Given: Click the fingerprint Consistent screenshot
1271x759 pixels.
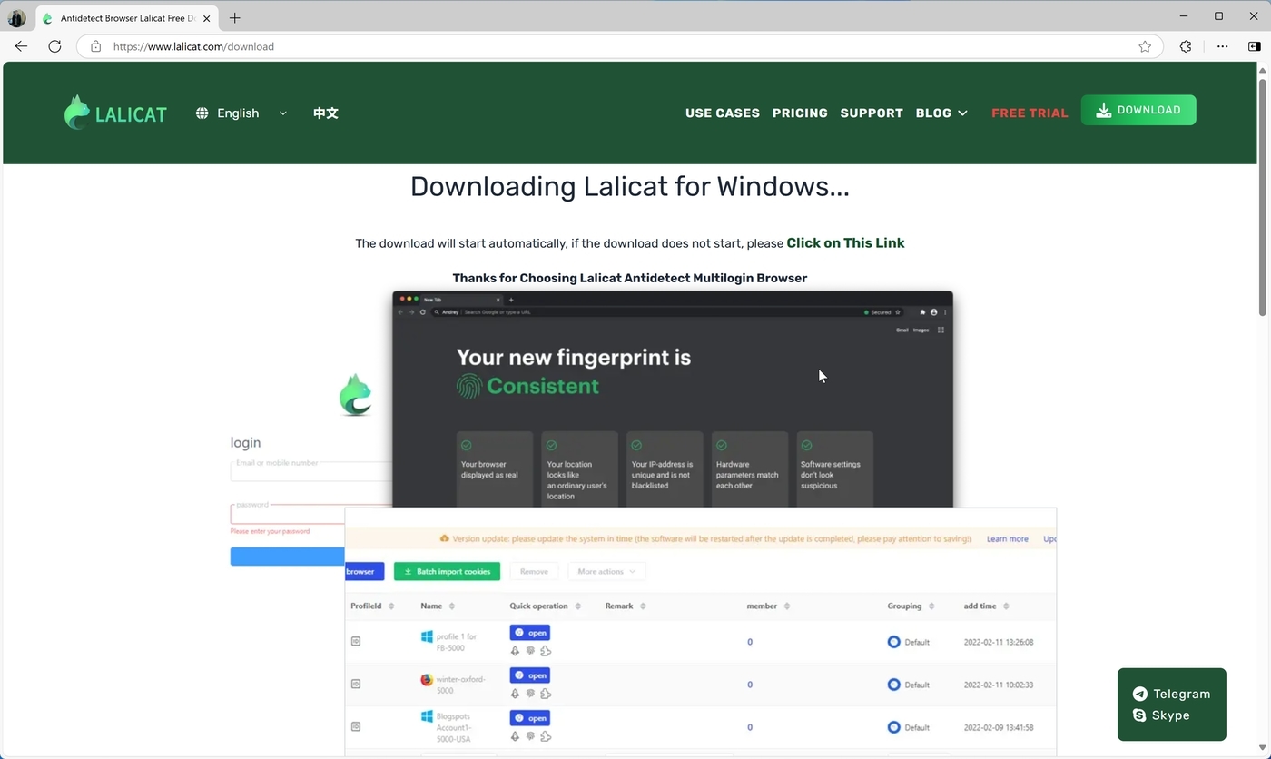Looking at the screenshot, I should click(x=673, y=399).
